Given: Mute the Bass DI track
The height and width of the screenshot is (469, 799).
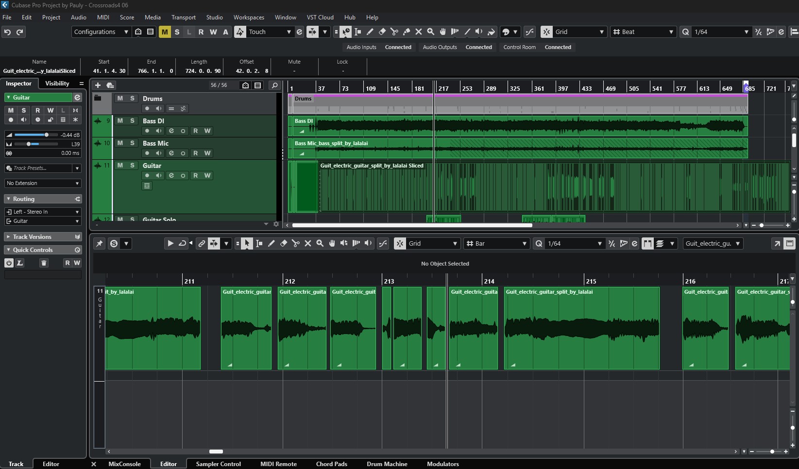Looking at the screenshot, I should point(120,120).
